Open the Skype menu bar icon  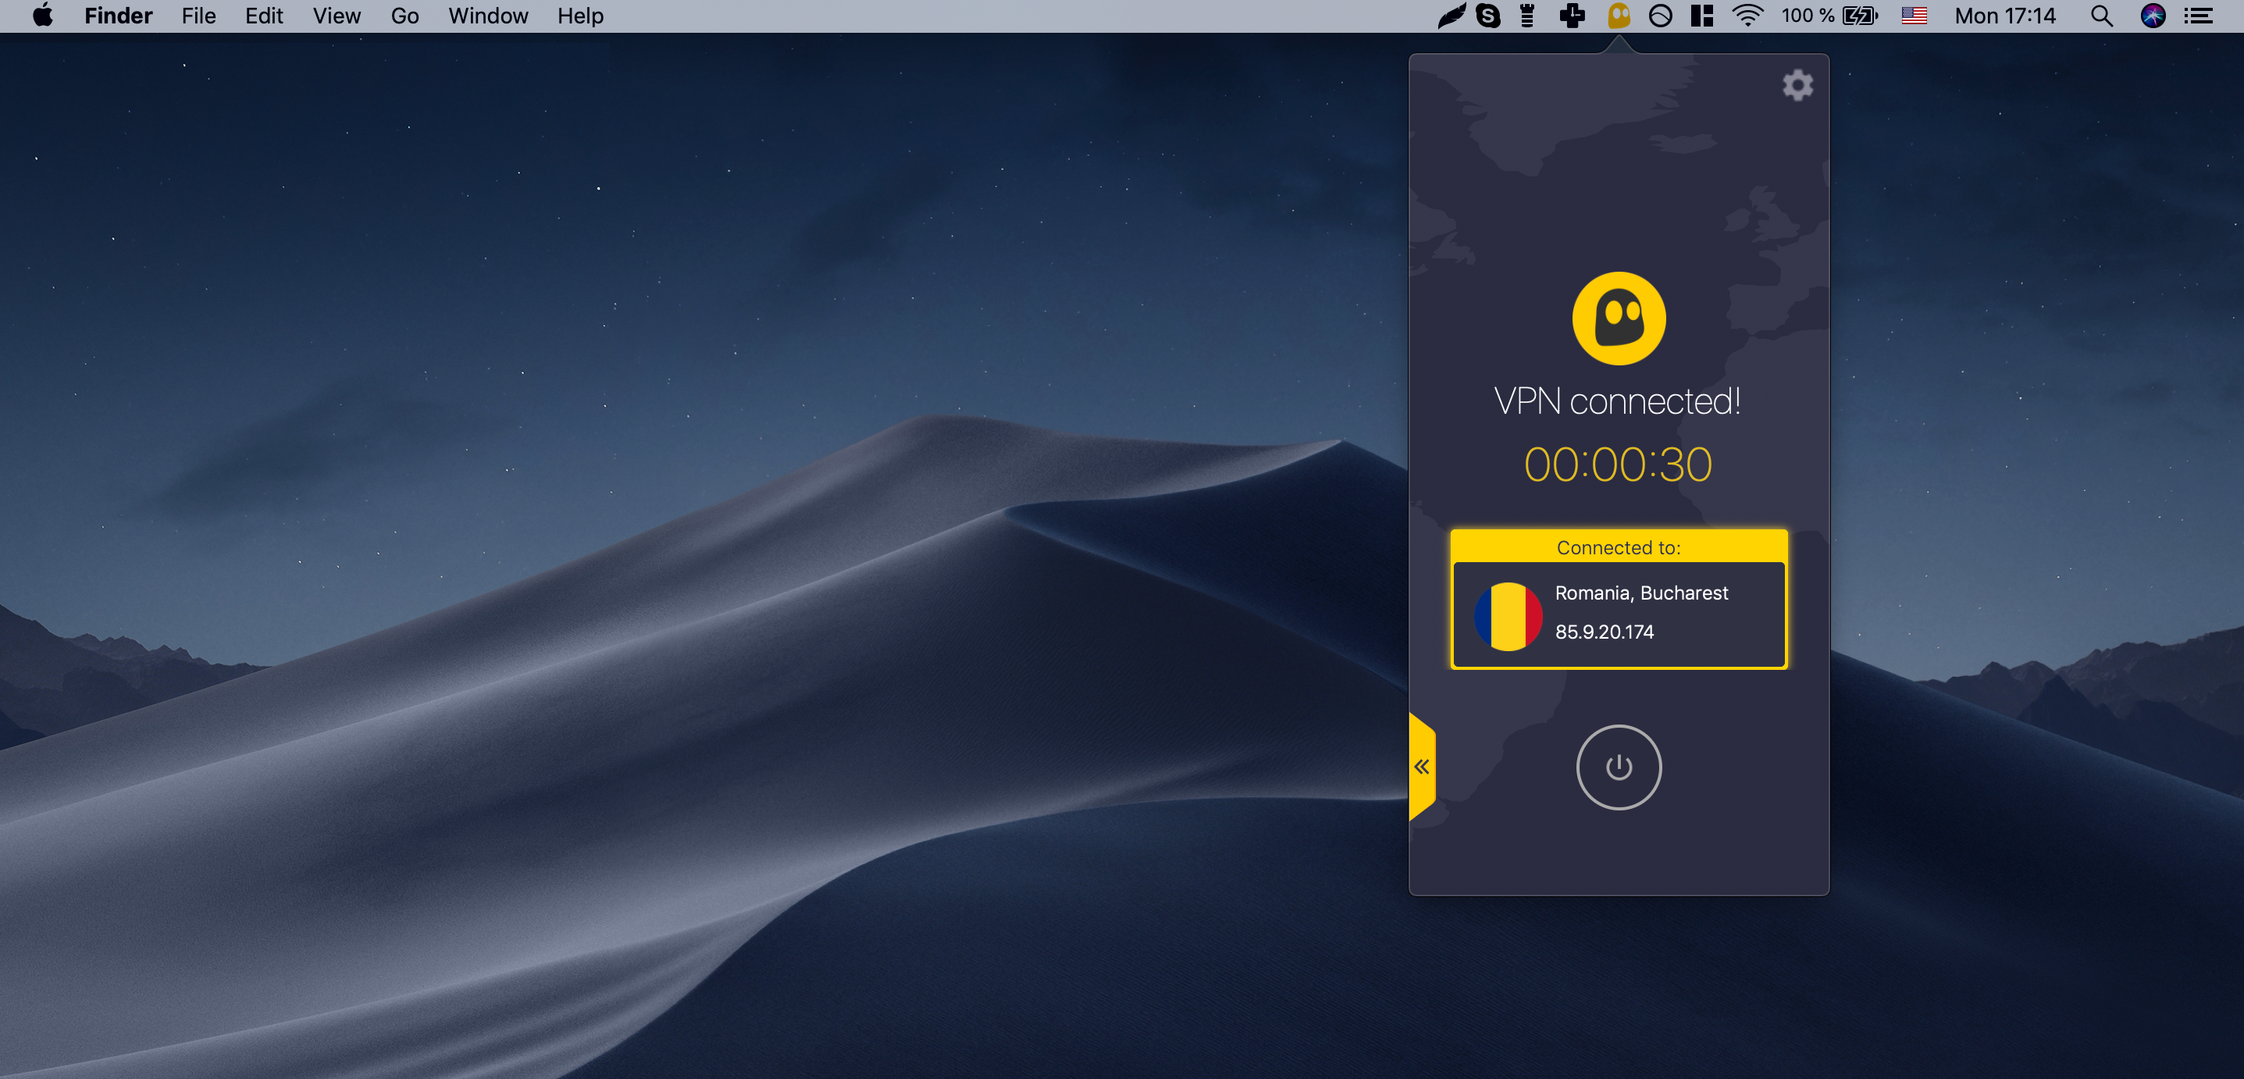(x=1489, y=16)
